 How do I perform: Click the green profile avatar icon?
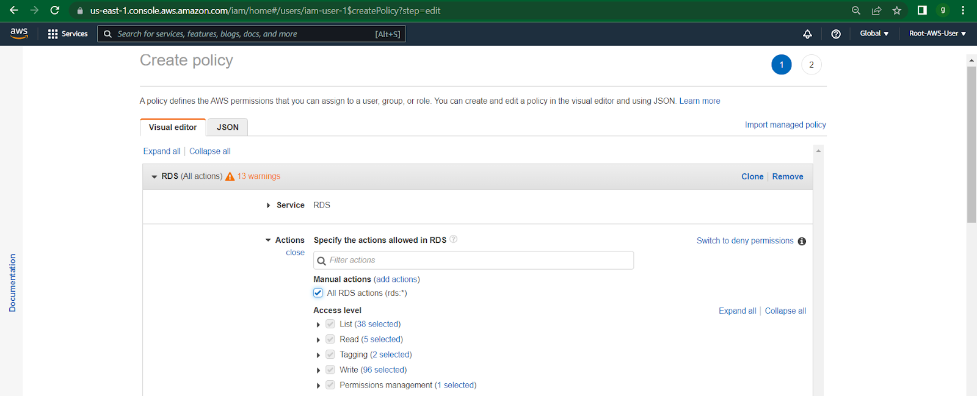[943, 10]
